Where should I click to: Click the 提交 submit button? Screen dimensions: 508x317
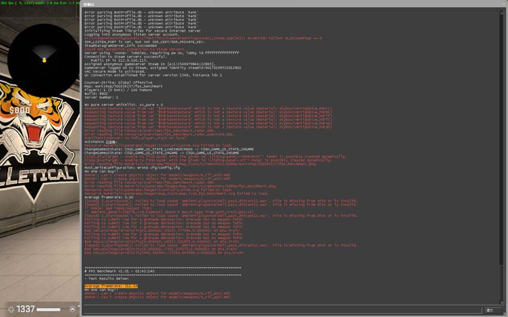click(493, 310)
